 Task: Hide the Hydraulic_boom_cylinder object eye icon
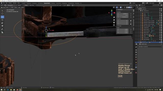160,21
